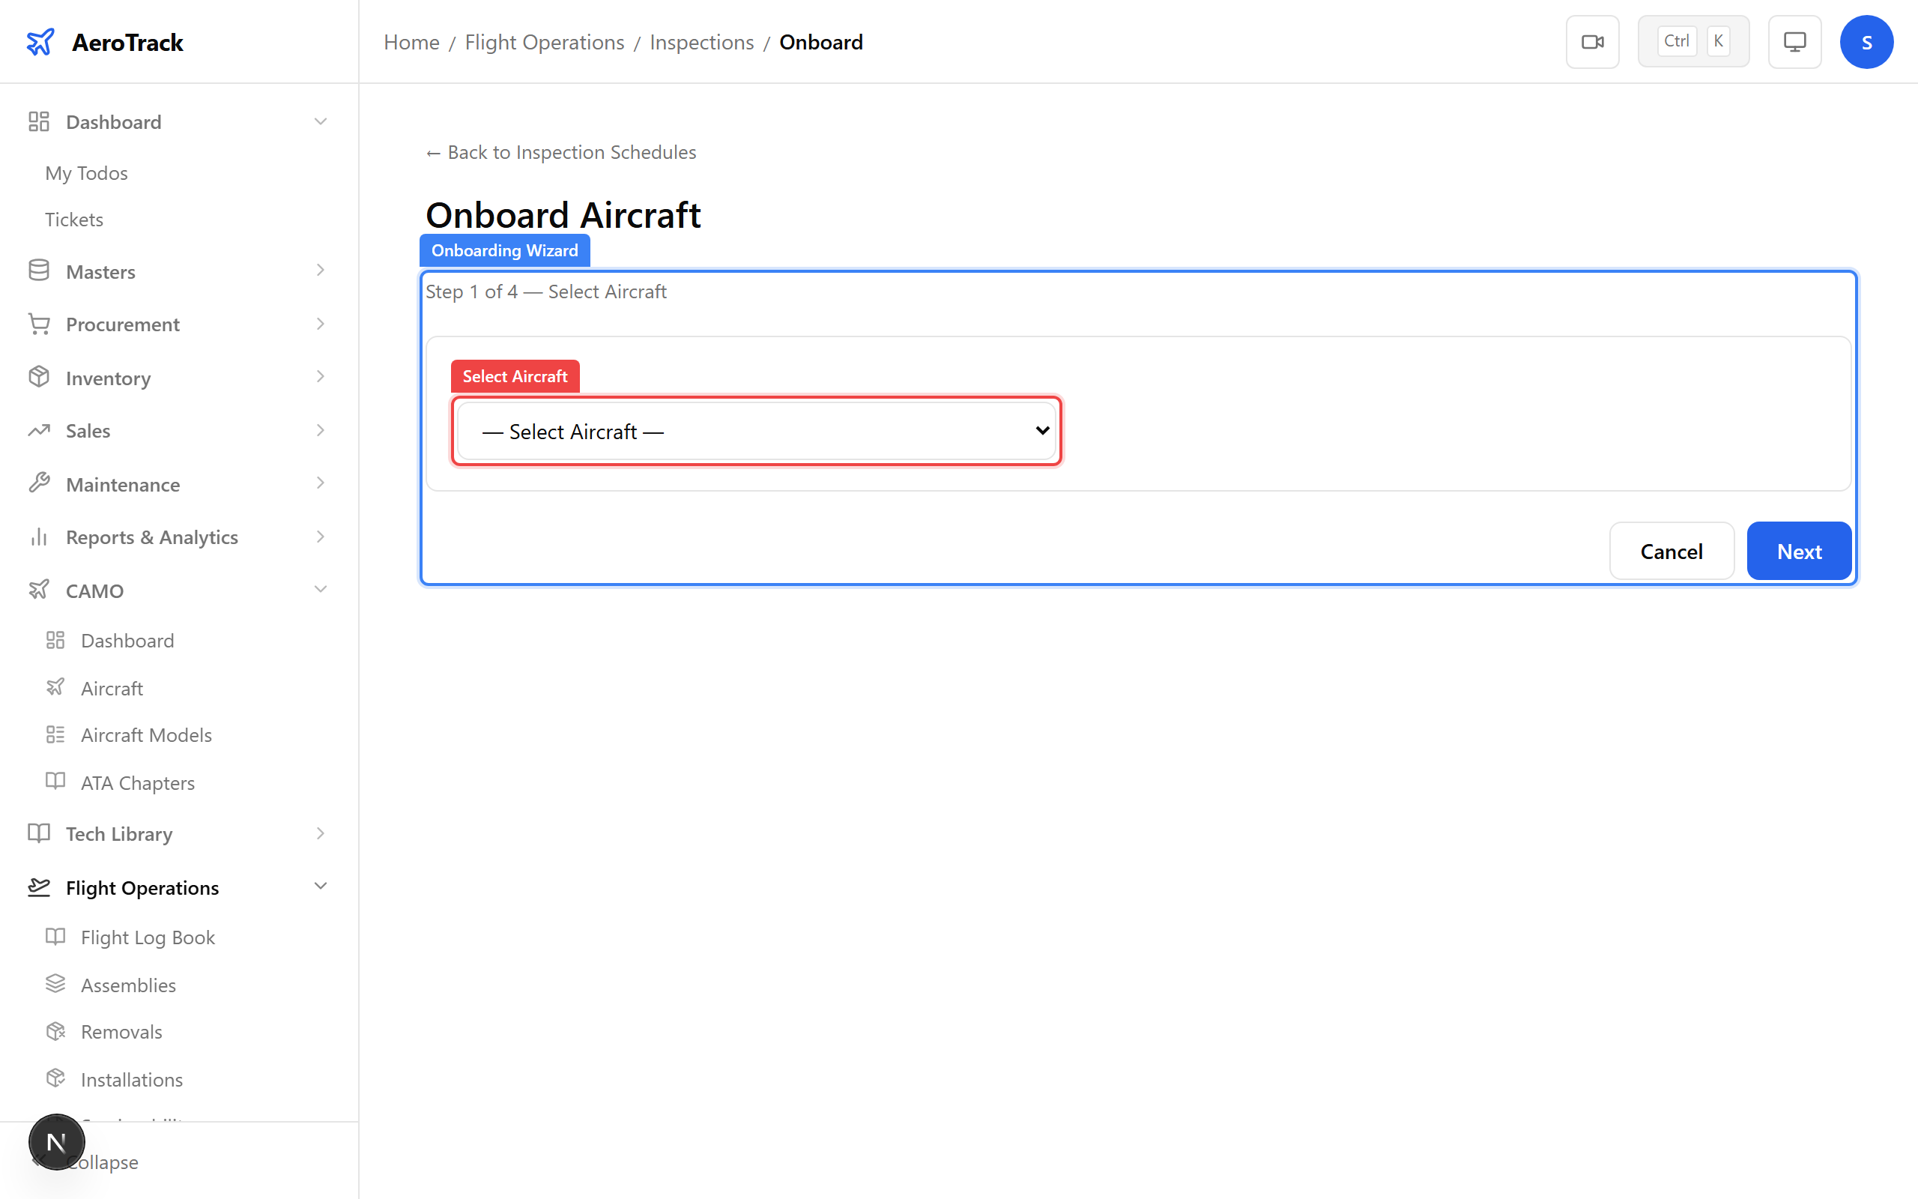Collapse the Flight Operations section

pos(320,886)
